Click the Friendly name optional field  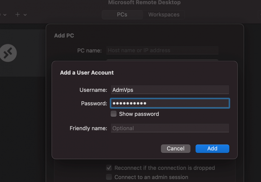[170, 128]
